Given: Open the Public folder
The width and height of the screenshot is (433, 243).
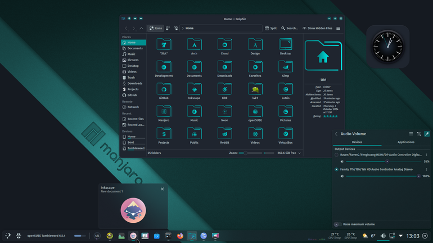Looking at the screenshot, I should (x=194, y=136).
